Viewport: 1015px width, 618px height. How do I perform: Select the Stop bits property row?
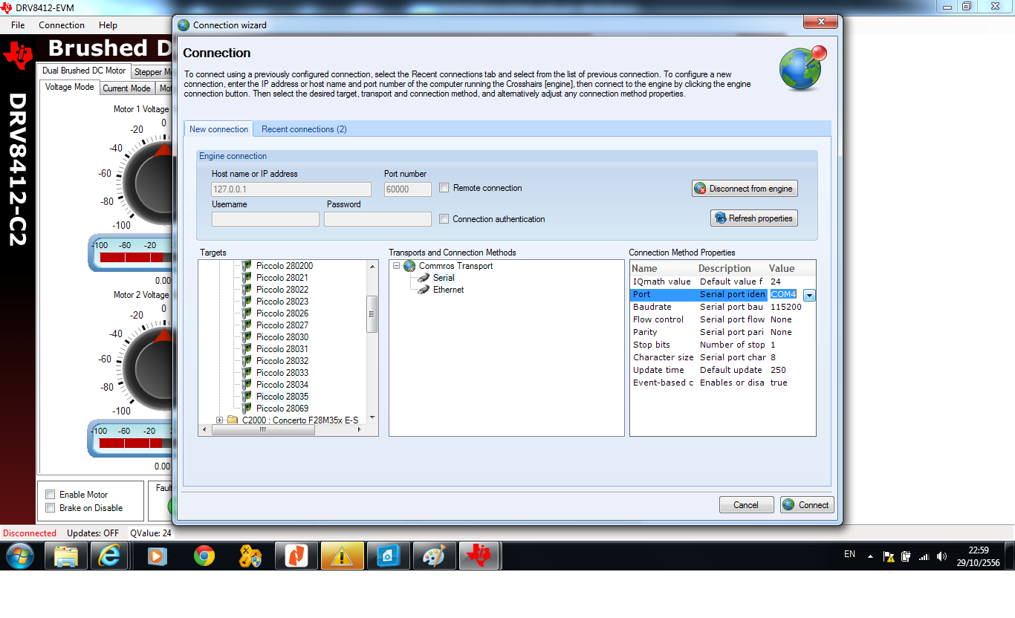pyautogui.click(x=722, y=345)
